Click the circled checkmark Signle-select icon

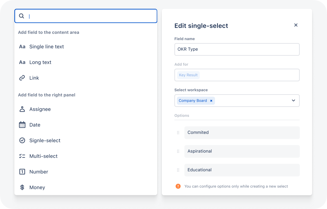point(22,141)
